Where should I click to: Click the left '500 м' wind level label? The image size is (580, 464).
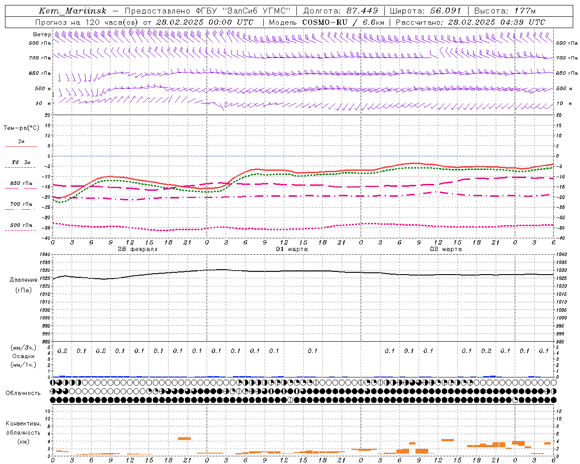(43, 88)
